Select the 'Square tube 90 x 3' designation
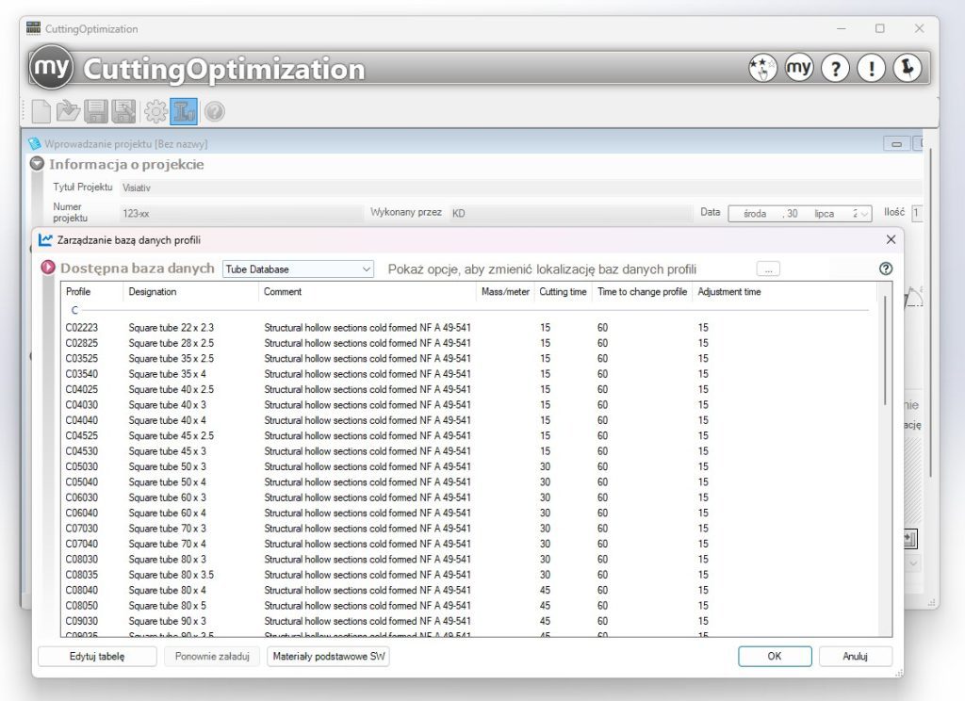This screenshot has height=701, width=965. point(168,621)
